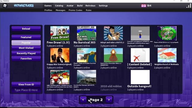Go to the next page

point(109,100)
